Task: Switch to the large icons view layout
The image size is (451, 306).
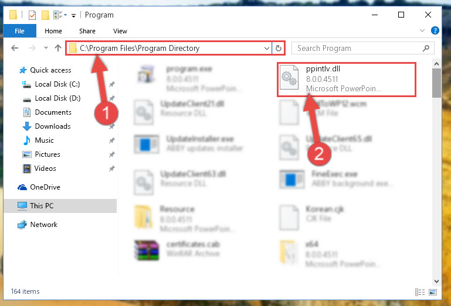Action: point(433,292)
